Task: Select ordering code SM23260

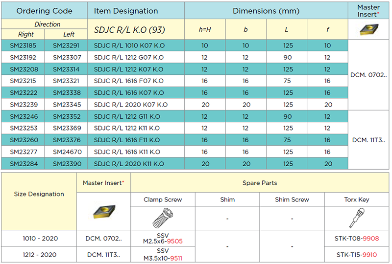Action: (x=24, y=140)
